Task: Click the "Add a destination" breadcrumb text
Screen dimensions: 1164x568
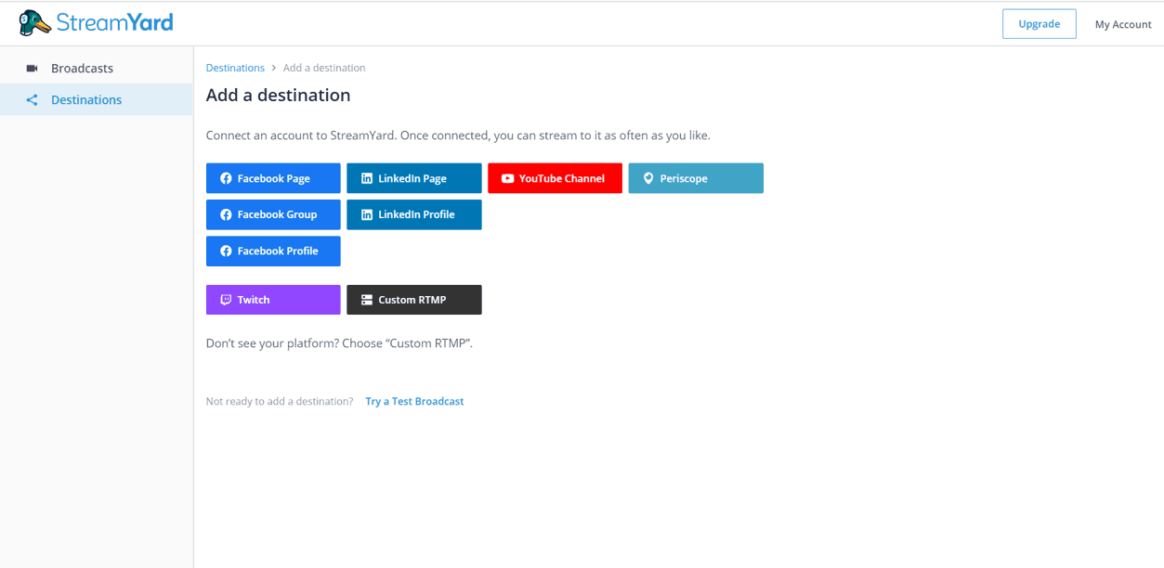Action: pyautogui.click(x=324, y=68)
